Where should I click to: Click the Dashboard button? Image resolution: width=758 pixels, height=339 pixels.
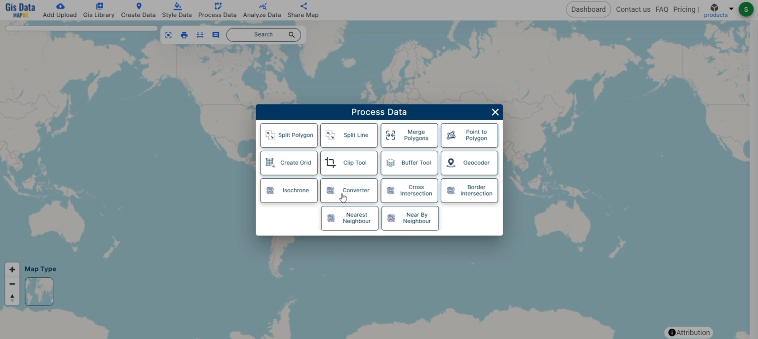click(588, 9)
